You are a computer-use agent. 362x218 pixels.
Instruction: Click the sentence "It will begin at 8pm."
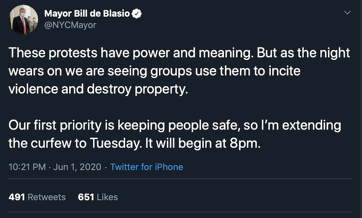click(203, 143)
